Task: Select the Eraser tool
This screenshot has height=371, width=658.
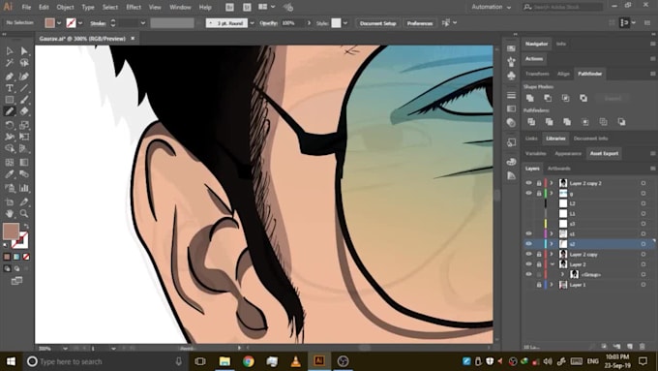Action: [x=24, y=111]
